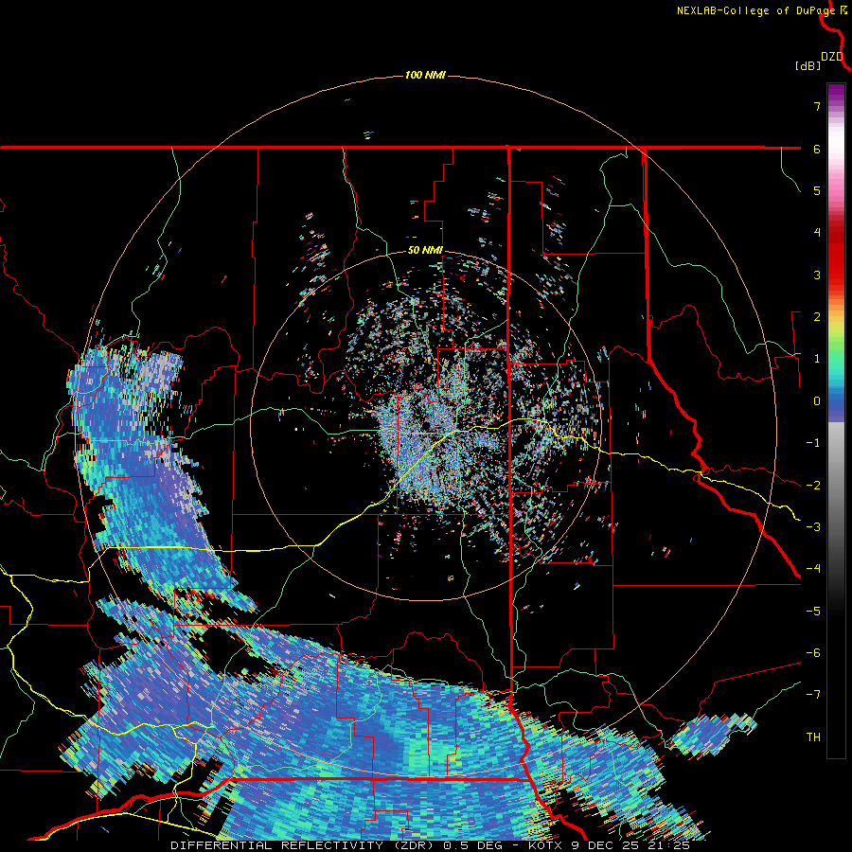Click the 50 NMI range ring label

425,251
